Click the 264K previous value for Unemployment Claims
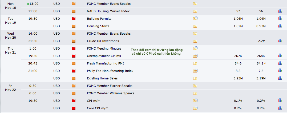The width and height of the screenshot is (287, 113). 261,56
